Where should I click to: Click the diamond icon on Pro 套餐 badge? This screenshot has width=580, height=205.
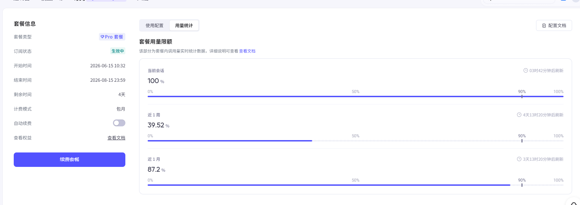click(x=102, y=37)
